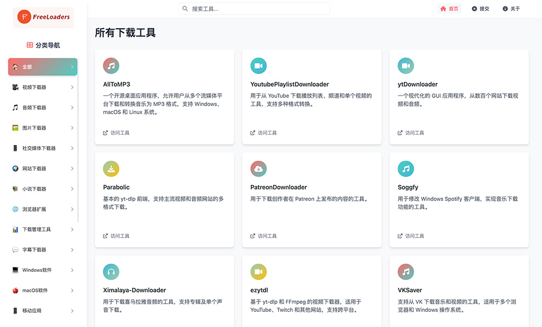Open 访问工具 link for ytDownloader

tap(411, 133)
